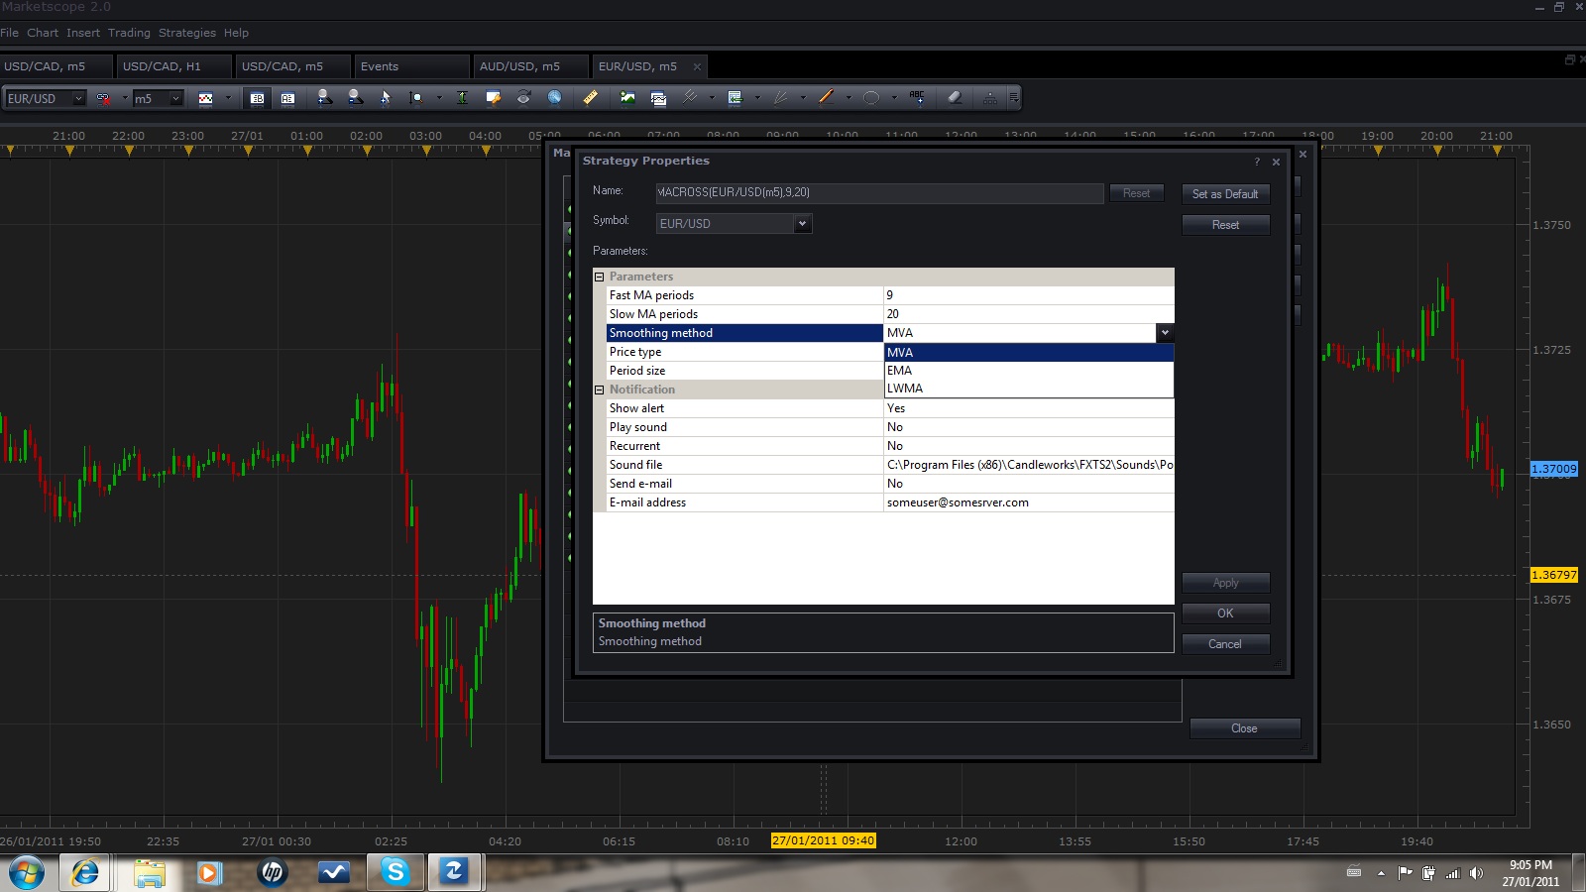Collapse the Parameters section
The image size is (1586, 892).
pos(599,277)
